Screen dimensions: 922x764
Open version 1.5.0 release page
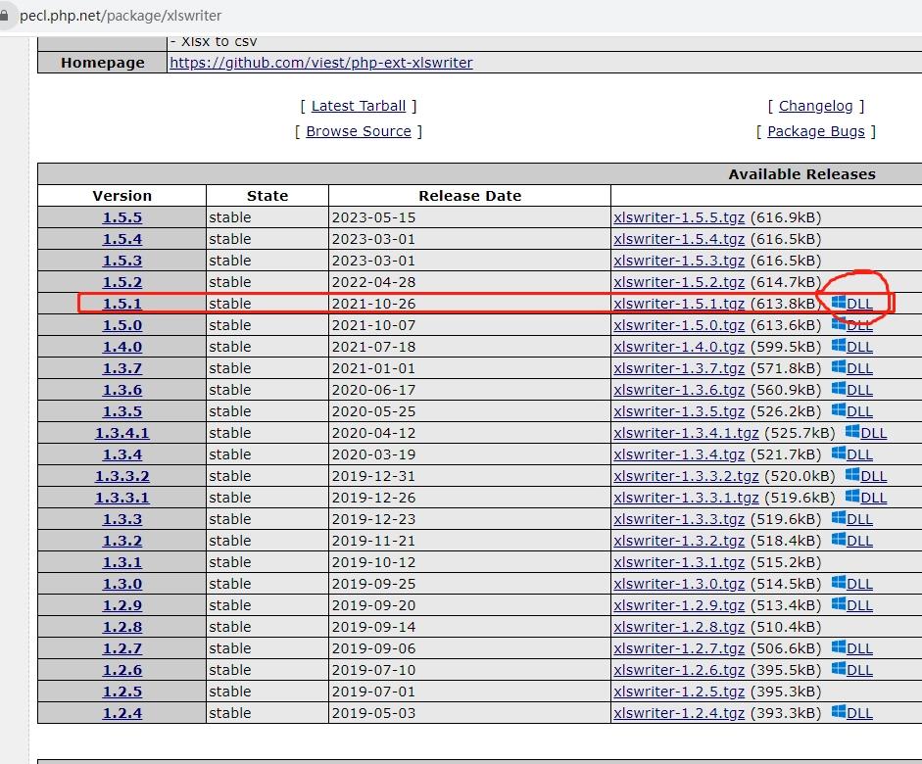click(x=122, y=325)
